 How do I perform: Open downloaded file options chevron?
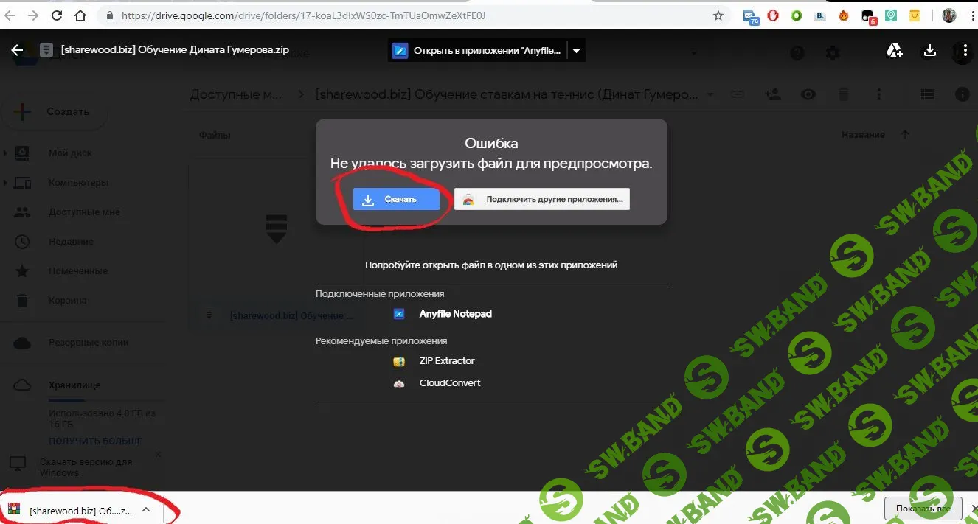tap(146, 509)
